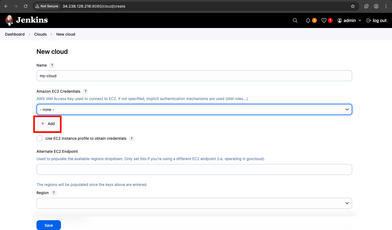This screenshot has width=392, height=230.
Task: Click the chevron separator after Clouds breadcrumb
Action: coord(51,34)
